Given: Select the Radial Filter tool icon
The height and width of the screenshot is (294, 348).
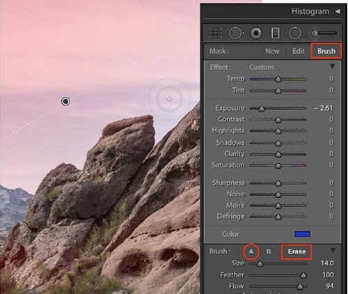Looking at the screenshot, I should tap(295, 33).
